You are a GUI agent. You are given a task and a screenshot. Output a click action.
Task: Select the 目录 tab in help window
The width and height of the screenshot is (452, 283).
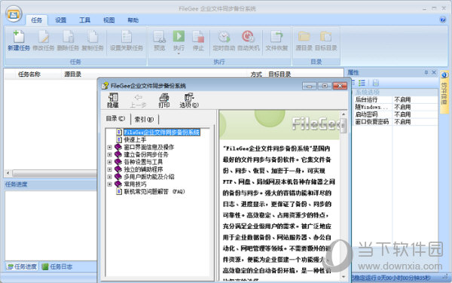[x=115, y=119]
